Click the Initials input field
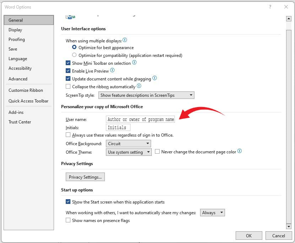This screenshot has width=295, height=243. [118, 127]
